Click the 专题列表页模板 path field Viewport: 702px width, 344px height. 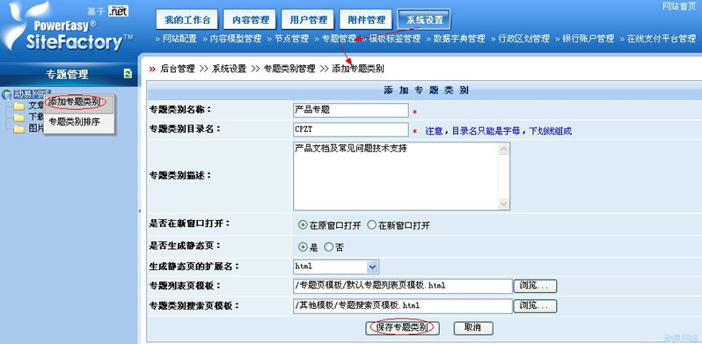pyautogui.click(x=403, y=286)
